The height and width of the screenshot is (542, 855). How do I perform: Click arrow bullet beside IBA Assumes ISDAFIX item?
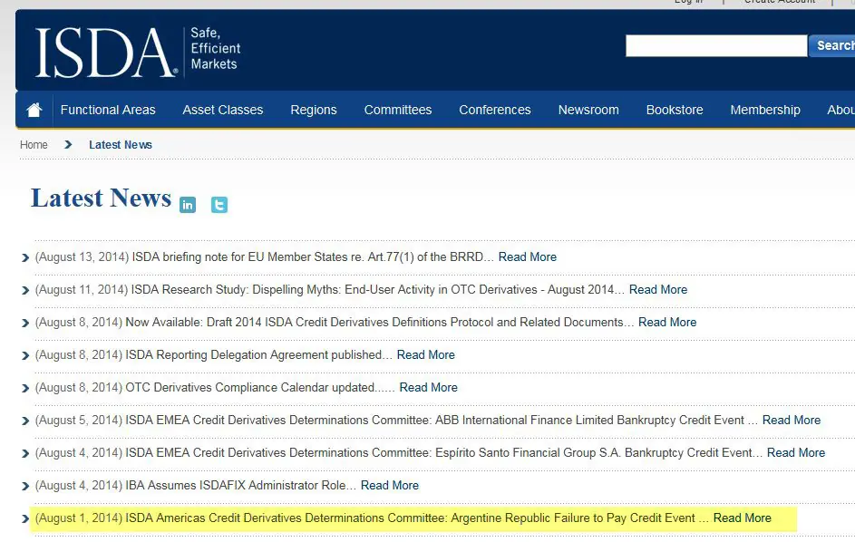(x=25, y=487)
